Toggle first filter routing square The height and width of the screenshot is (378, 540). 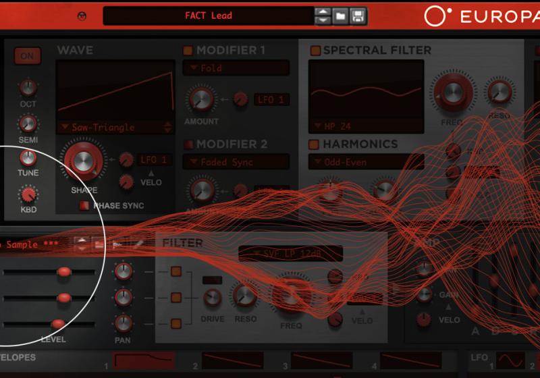[176, 271]
